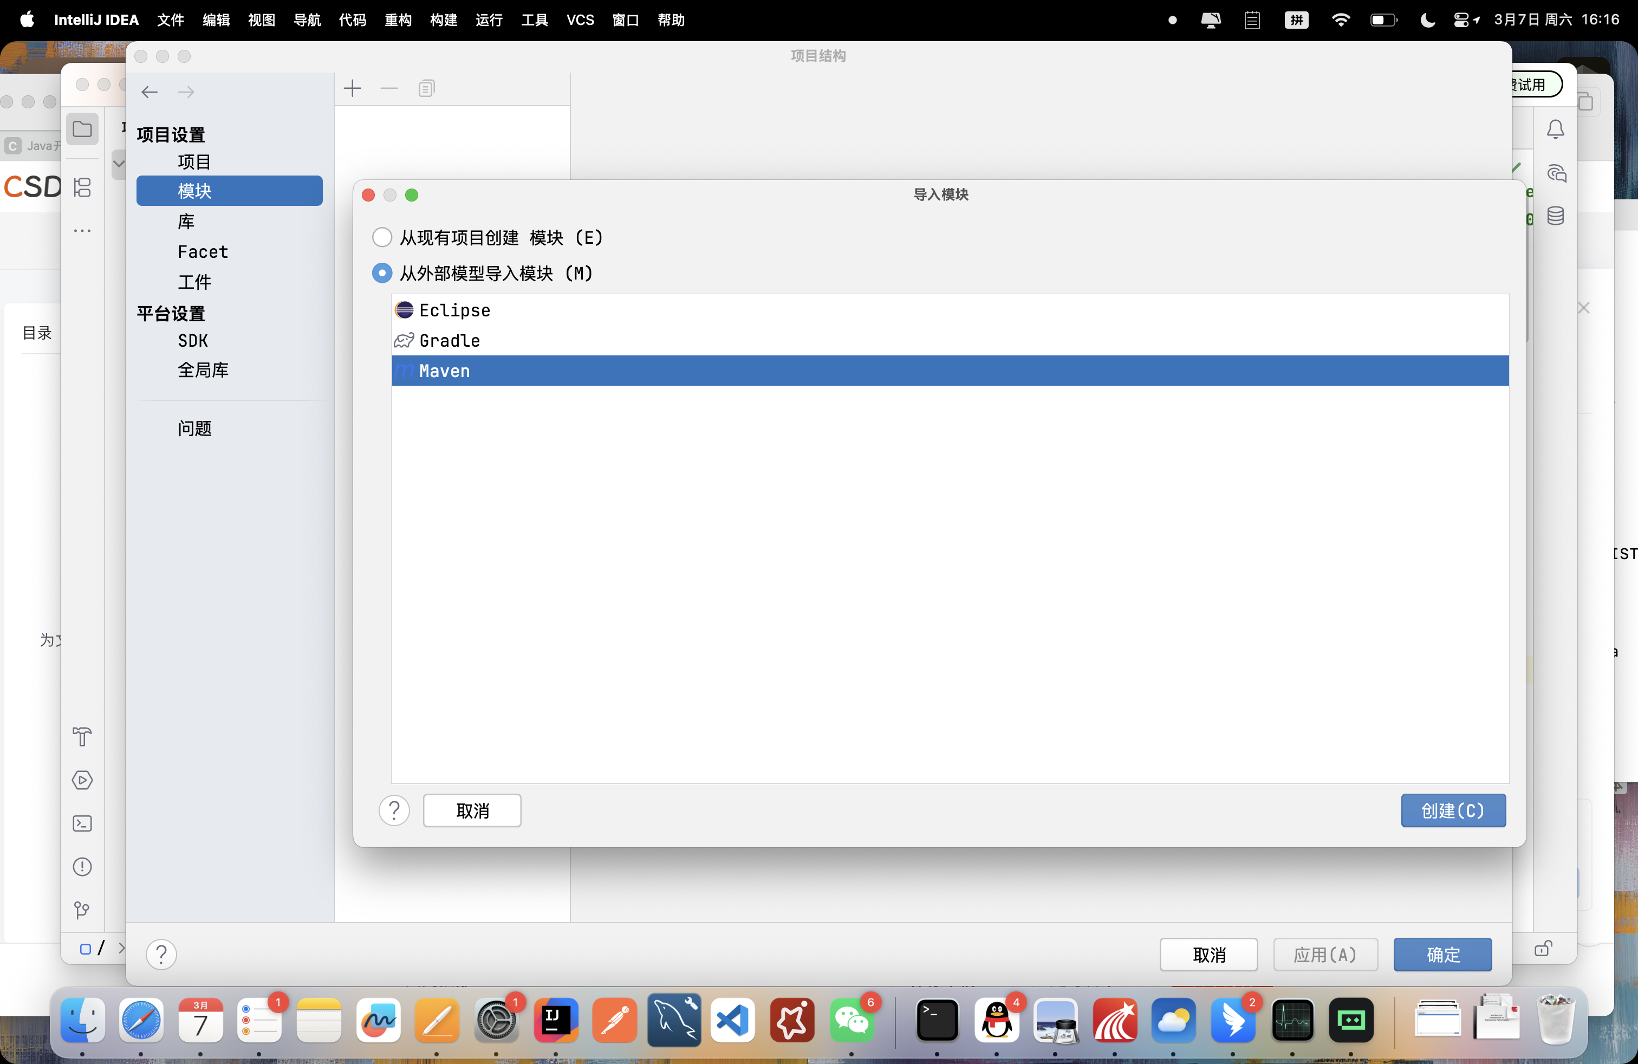Click the 创建(C) button
Screen dimensions: 1638x1064
(x=1453, y=811)
